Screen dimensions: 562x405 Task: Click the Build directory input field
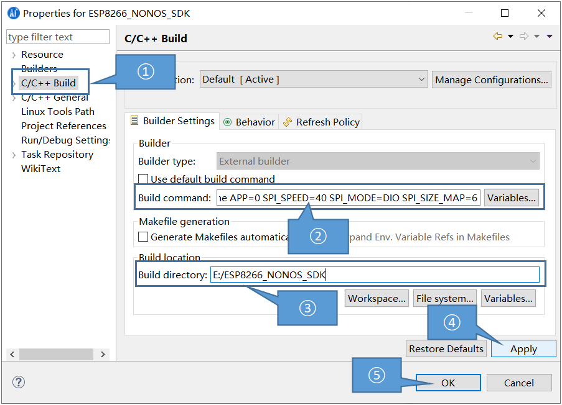coord(375,275)
